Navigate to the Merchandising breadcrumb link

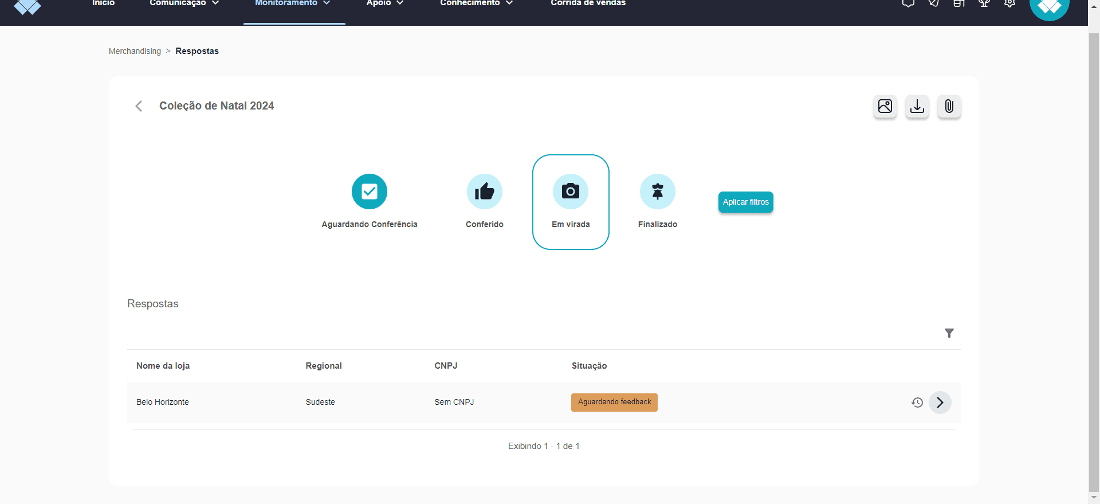pos(135,51)
